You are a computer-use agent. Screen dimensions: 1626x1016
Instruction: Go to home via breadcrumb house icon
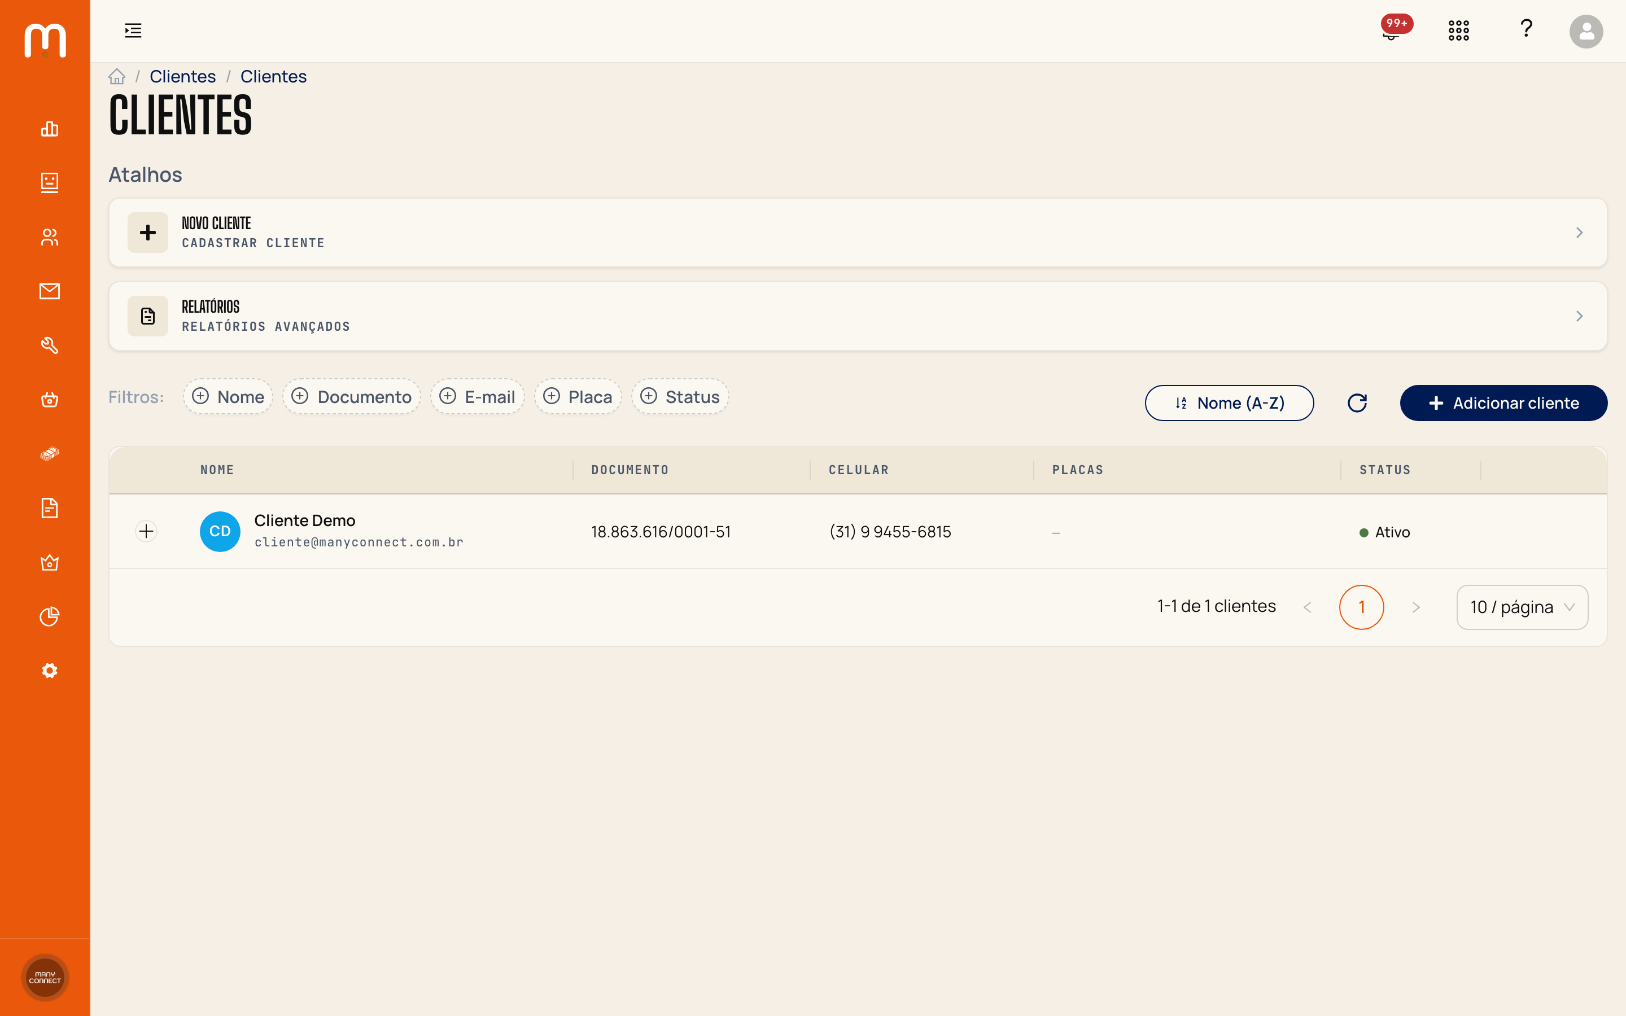(117, 77)
